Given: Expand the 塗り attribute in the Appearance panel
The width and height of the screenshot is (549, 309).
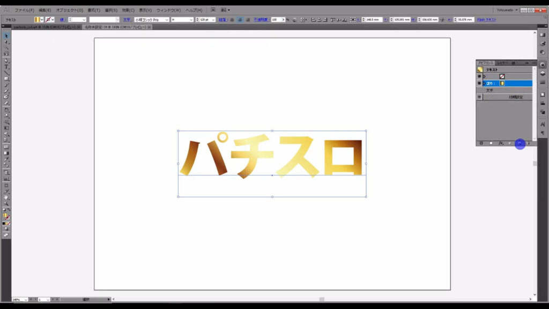Looking at the screenshot, I should coord(484,83).
